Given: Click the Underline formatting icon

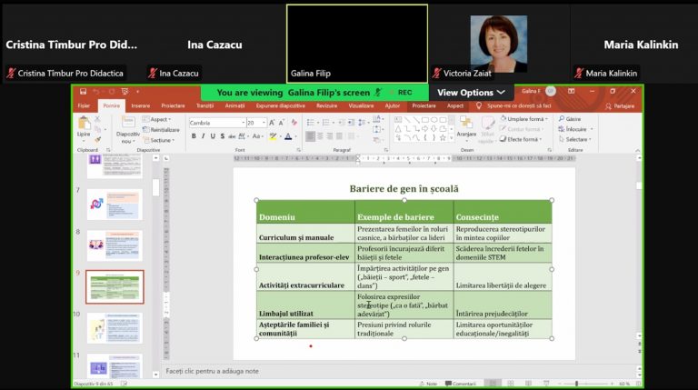Looking at the screenshot, I should click(x=212, y=136).
